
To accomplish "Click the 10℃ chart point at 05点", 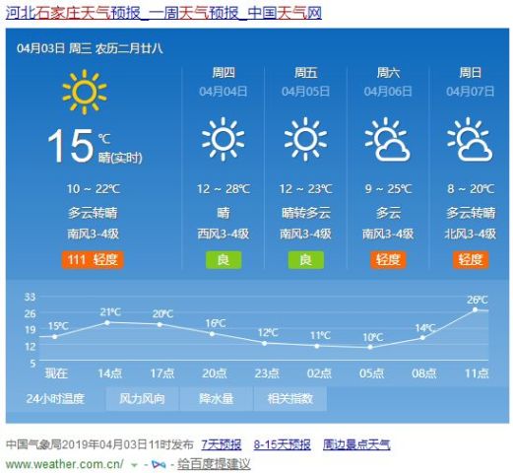I will 370,347.
